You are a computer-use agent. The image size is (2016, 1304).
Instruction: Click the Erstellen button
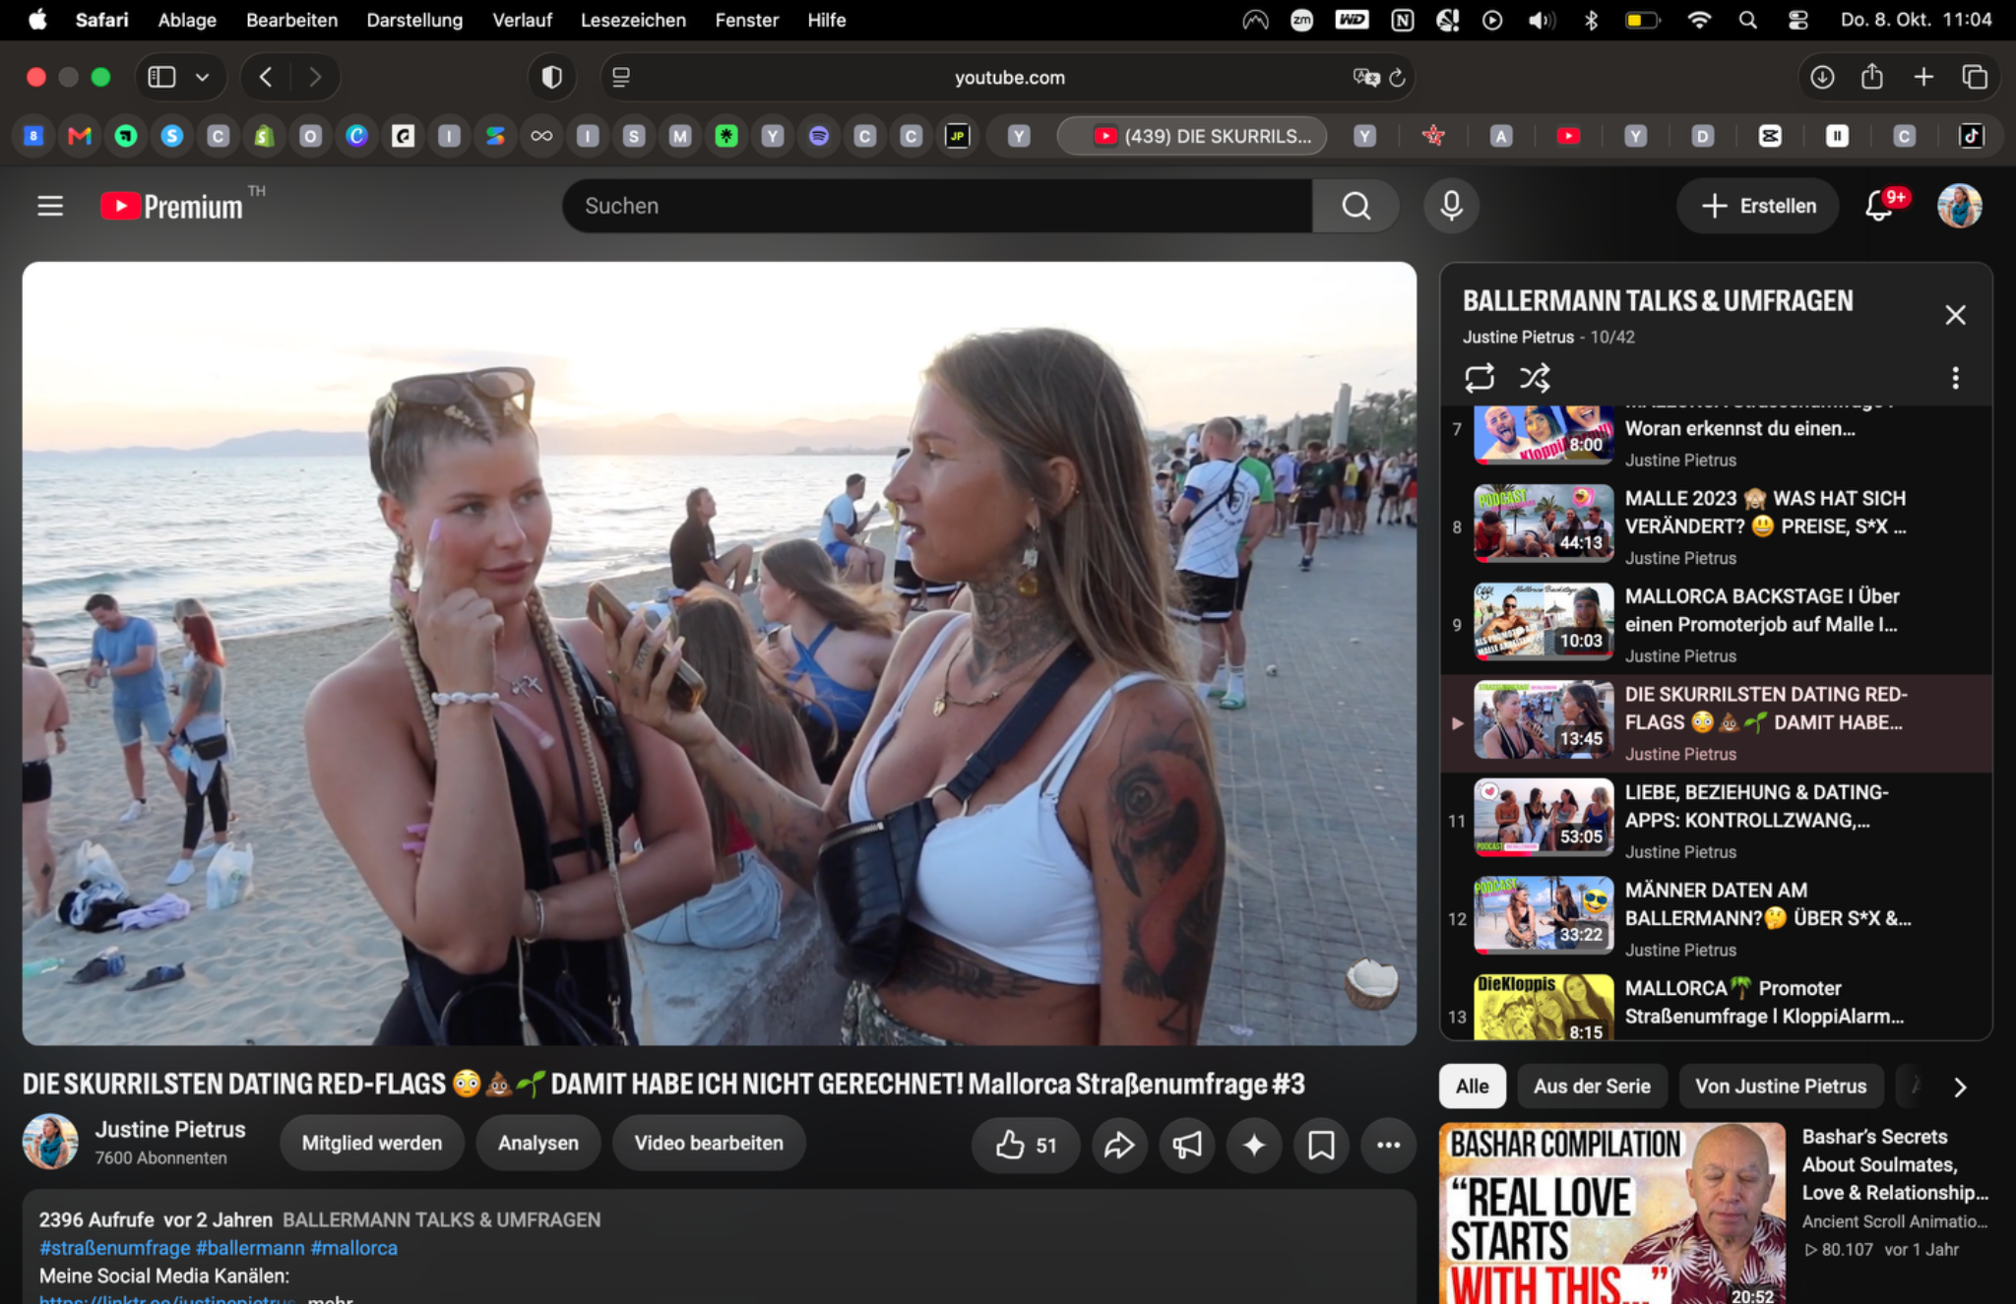click(1758, 206)
